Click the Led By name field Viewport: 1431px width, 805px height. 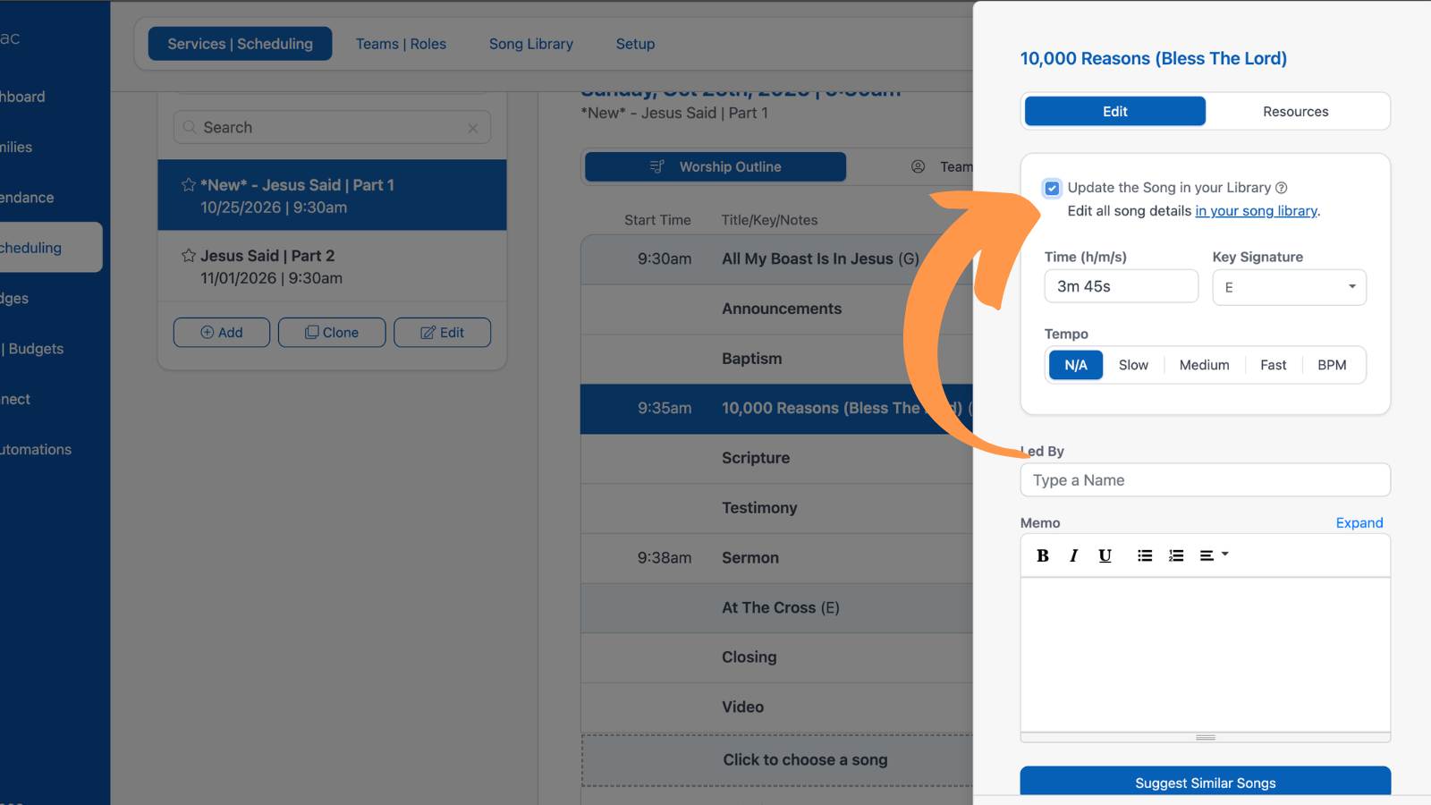point(1205,480)
